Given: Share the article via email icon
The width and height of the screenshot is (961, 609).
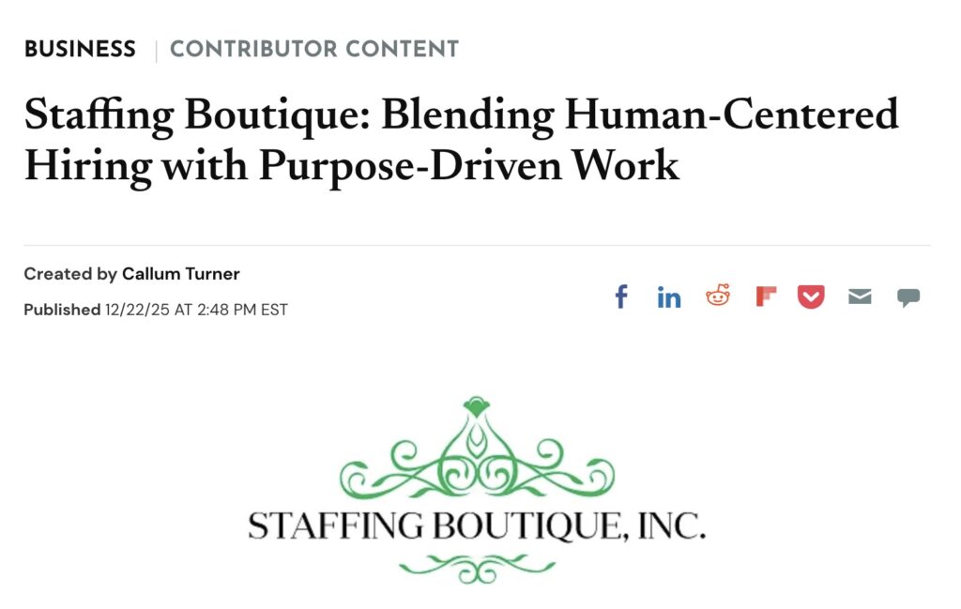Looking at the screenshot, I should [x=860, y=297].
